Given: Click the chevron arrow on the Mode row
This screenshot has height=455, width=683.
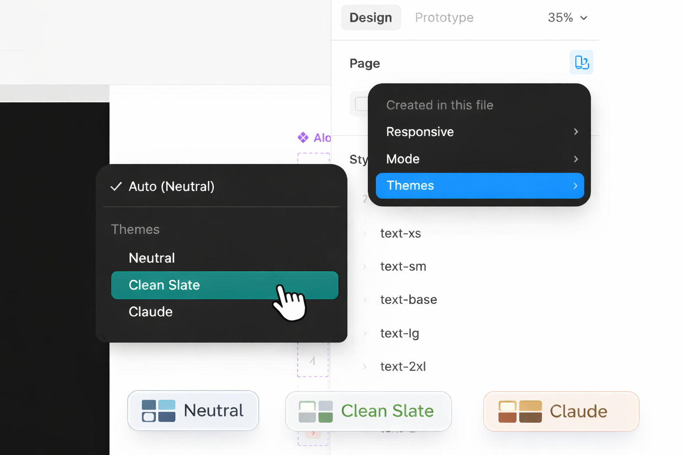Looking at the screenshot, I should tap(576, 159).
